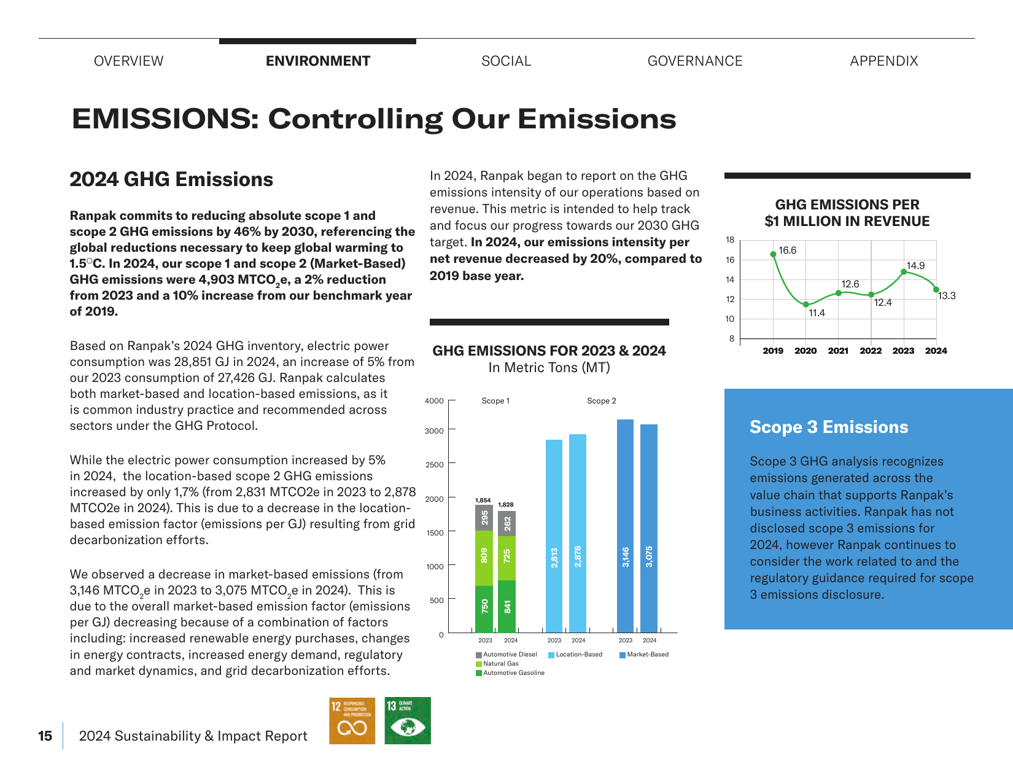Select the Environment section tab
Screen dimensions: 1013x783
point(318,61)
